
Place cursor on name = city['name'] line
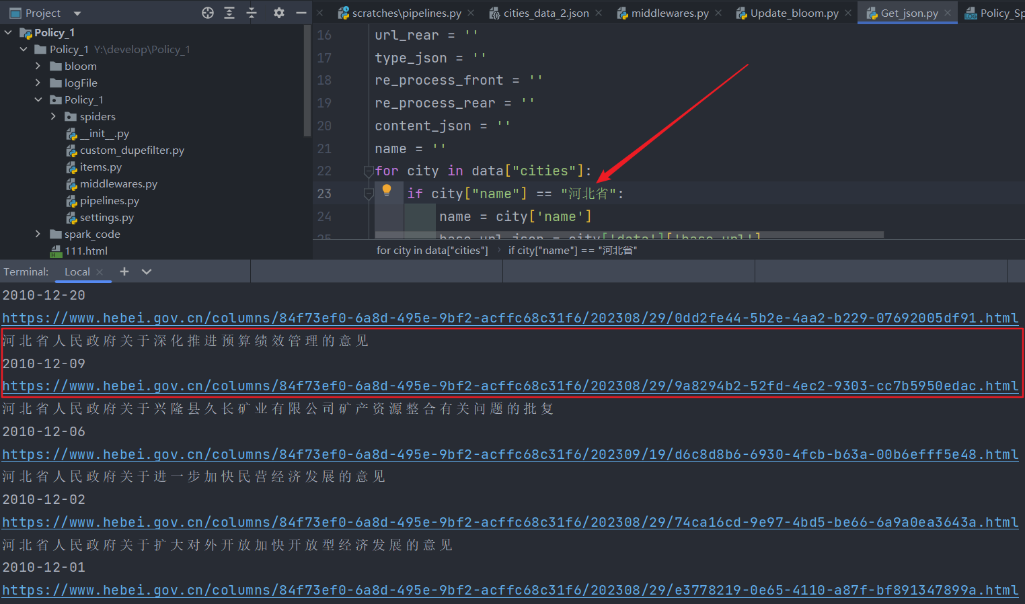(515, 217)
